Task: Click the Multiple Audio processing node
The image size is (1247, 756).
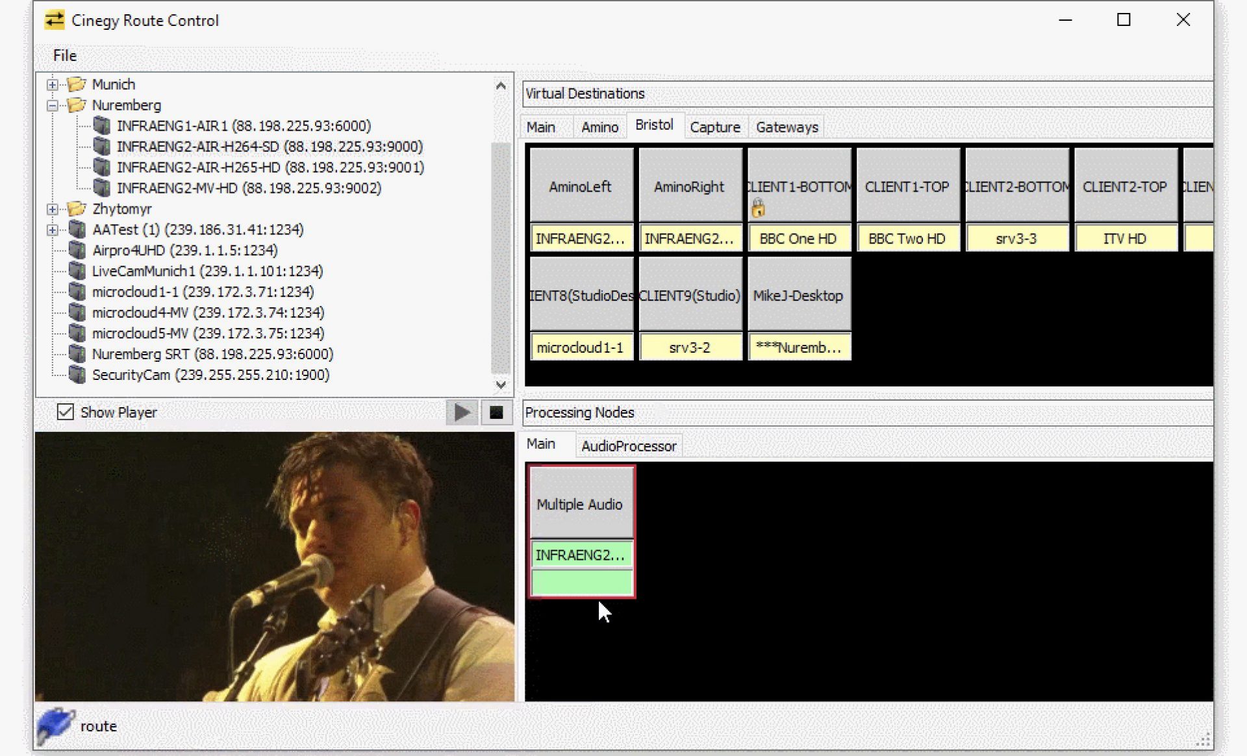Action: click(580, 504)
